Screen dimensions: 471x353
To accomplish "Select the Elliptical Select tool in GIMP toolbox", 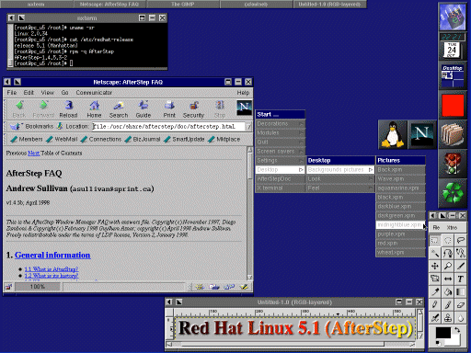I will click(448, 240).
